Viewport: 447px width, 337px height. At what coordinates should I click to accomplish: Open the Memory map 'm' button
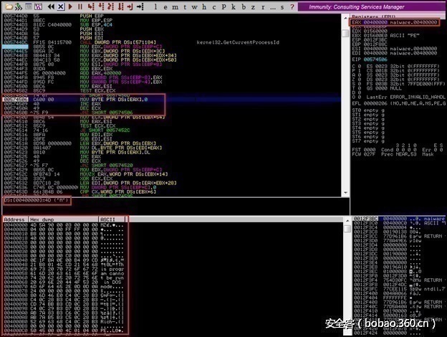point(173,6)
